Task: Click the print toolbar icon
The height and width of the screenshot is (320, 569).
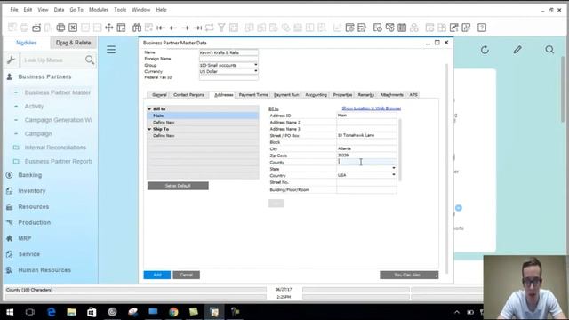Action: pos(24,28)
